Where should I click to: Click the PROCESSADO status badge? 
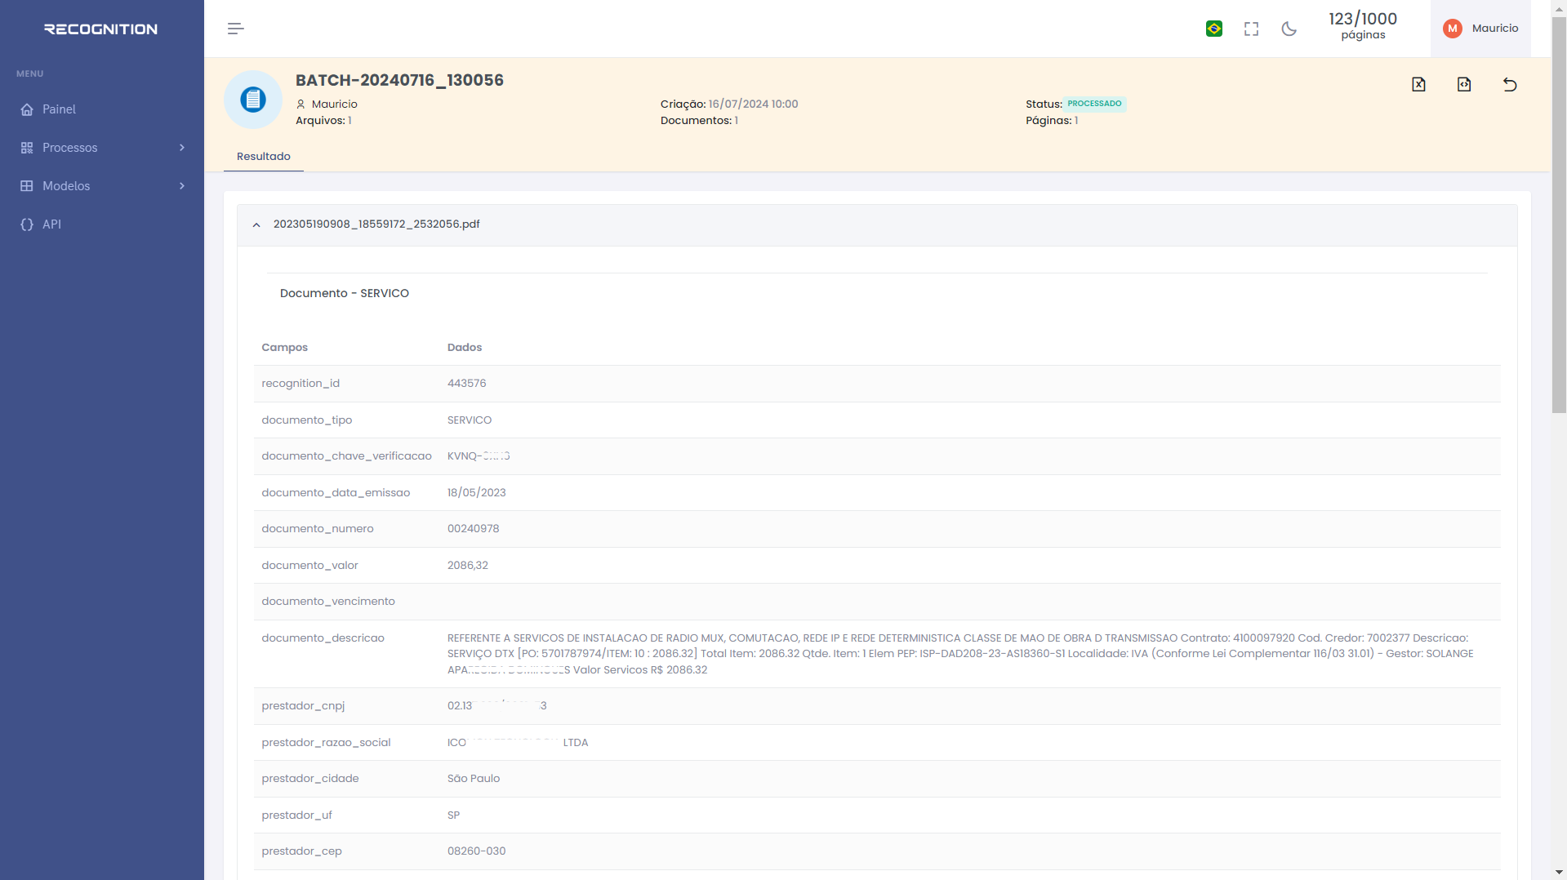(x=1094, y=104)
